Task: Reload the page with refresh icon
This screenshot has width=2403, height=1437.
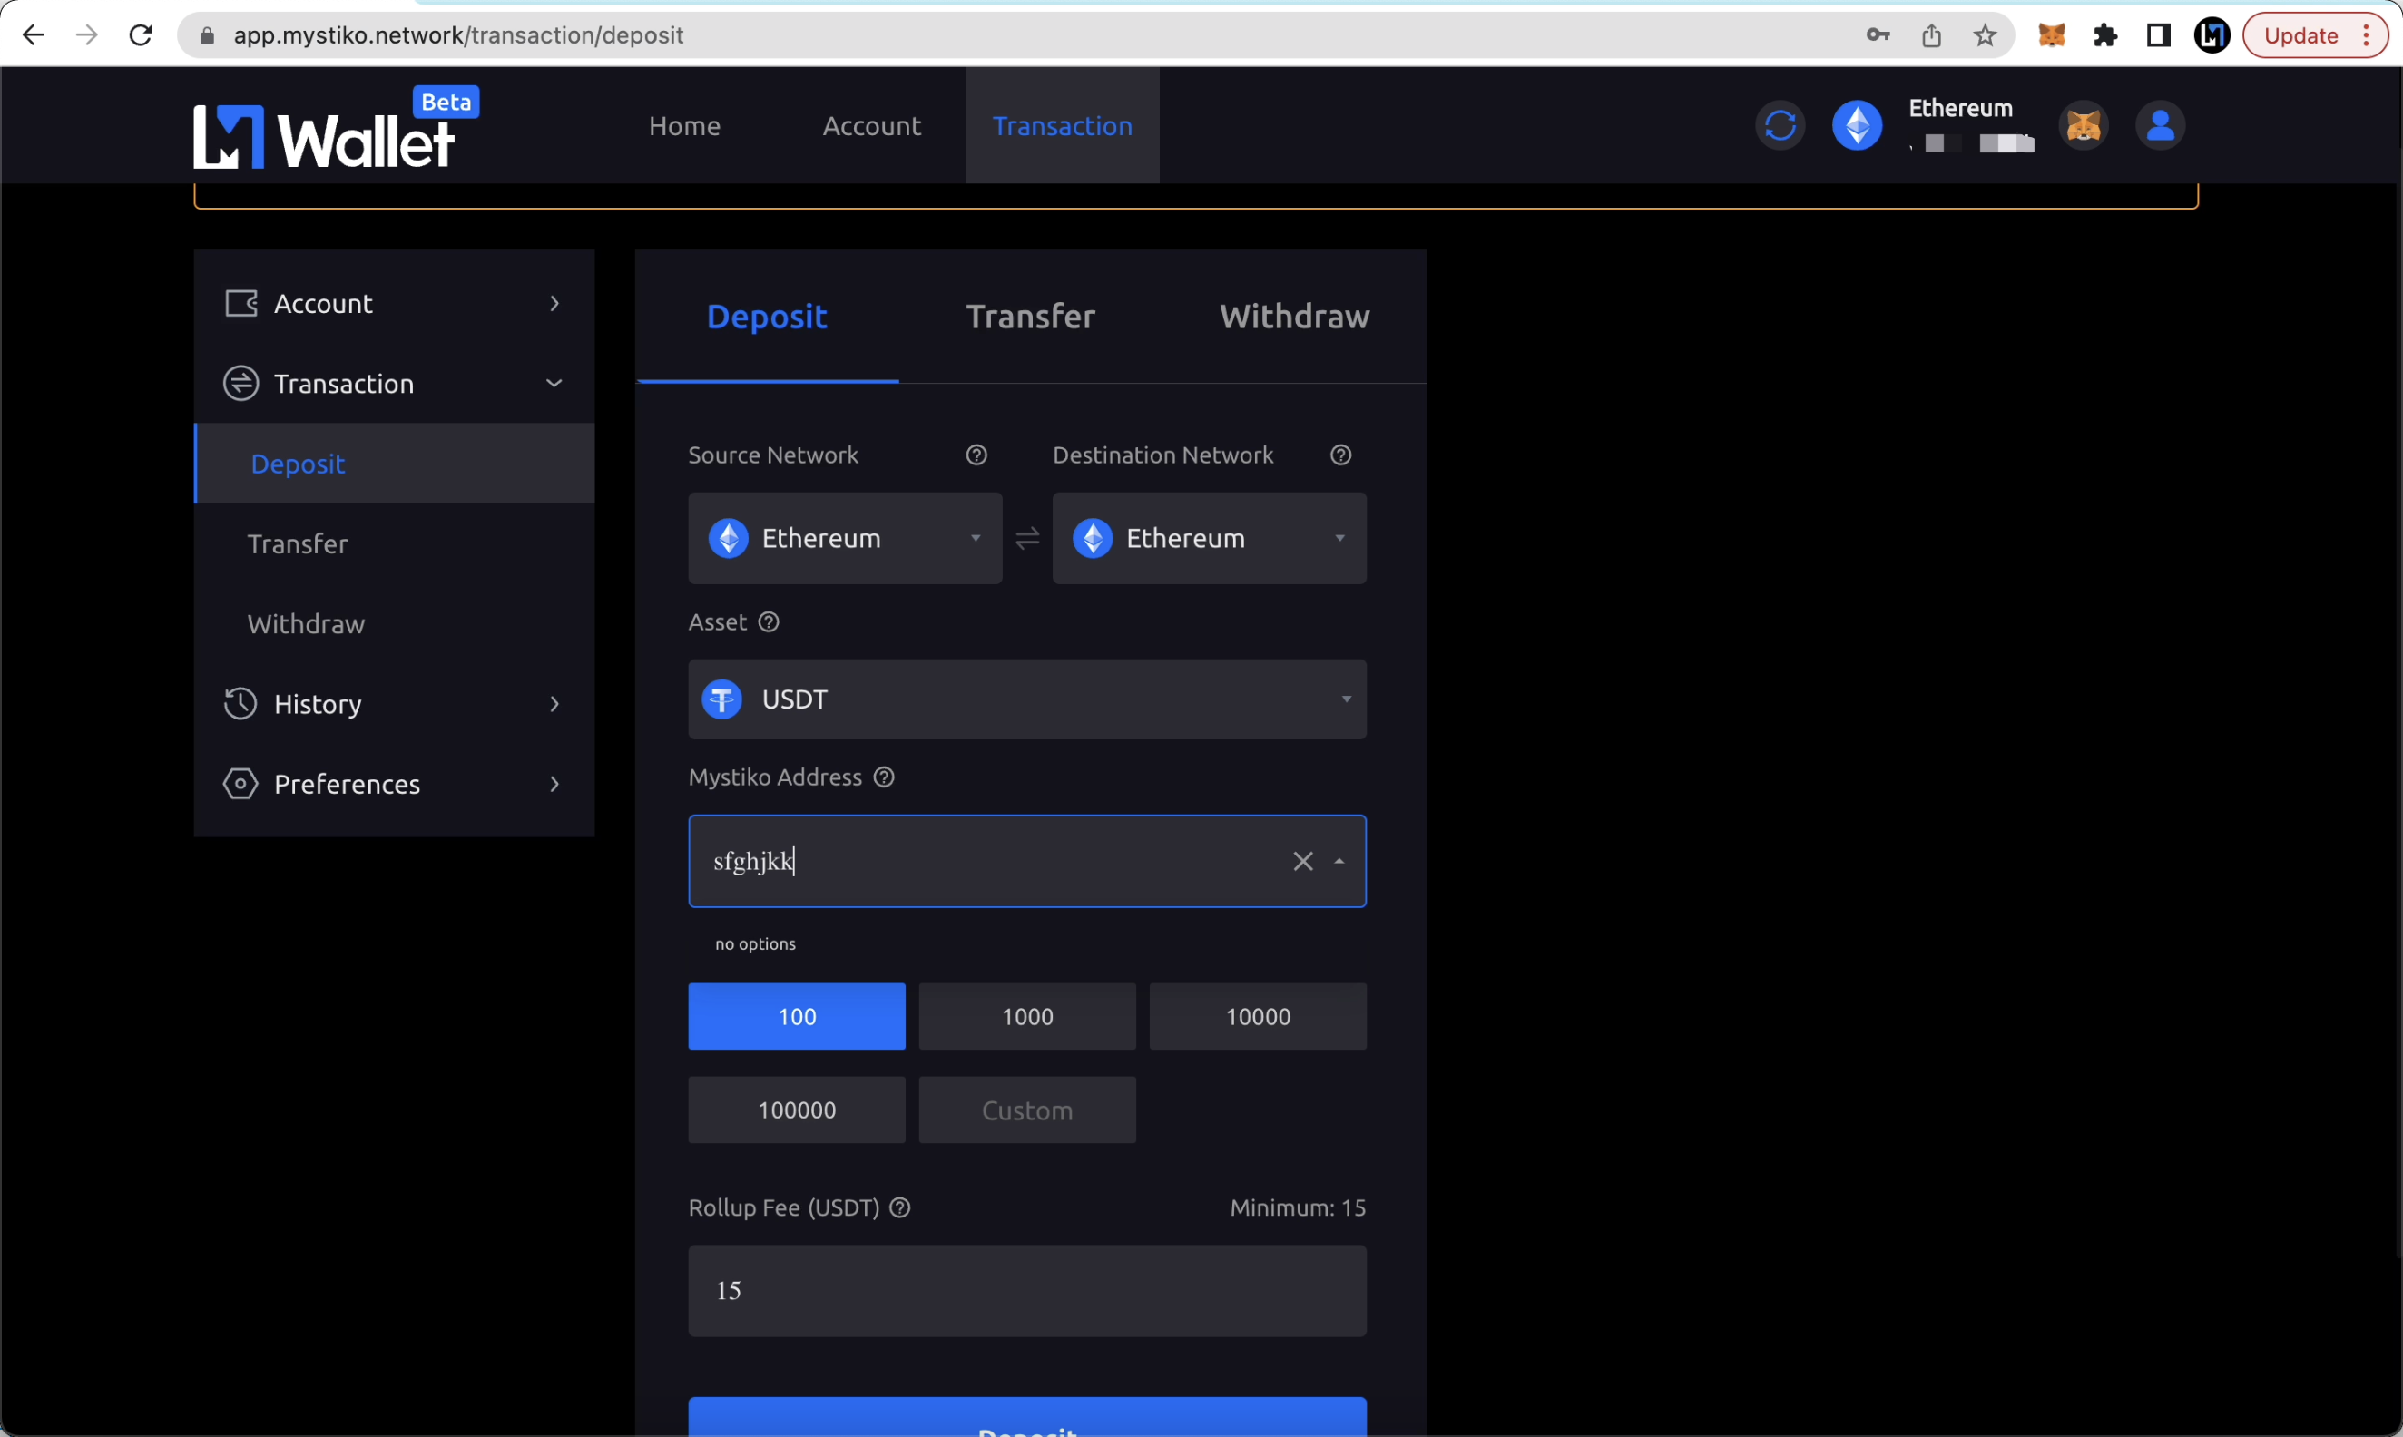Action: [142, 35]
